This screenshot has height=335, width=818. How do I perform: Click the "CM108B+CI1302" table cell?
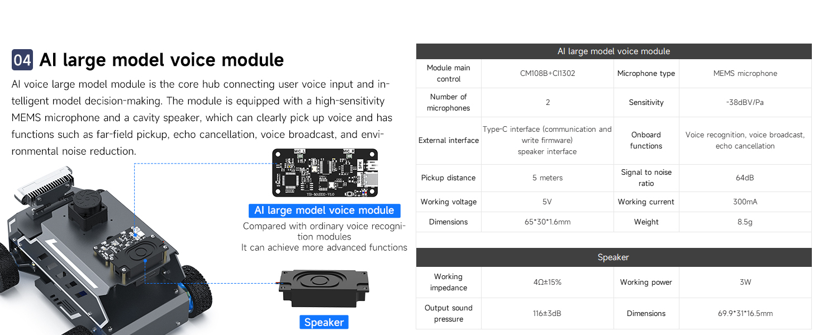pyautogui.click(x=548, y=73)
